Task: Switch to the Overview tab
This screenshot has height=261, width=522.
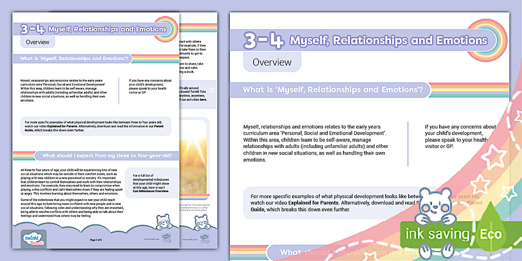Action: click(272, 62)
